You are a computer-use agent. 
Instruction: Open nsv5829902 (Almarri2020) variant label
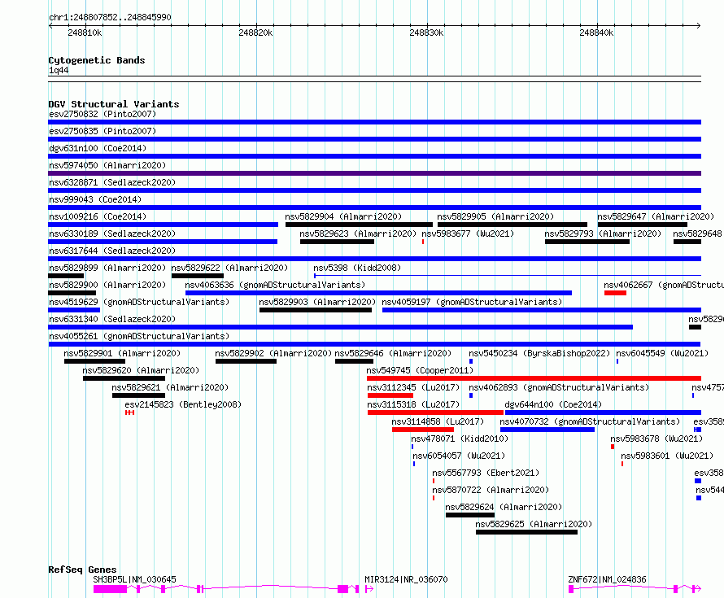click(273, 353)
